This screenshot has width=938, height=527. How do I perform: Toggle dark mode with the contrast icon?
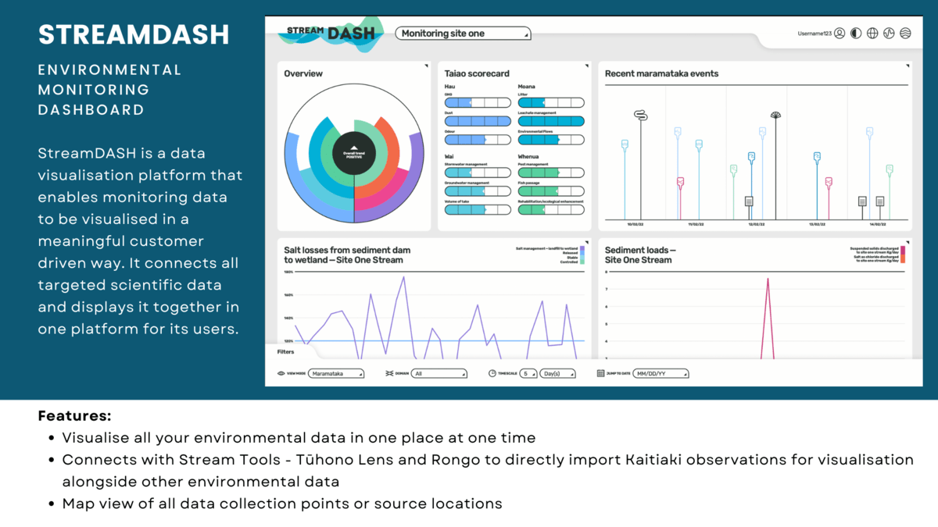pyautogui.click(x=855, y=33)
